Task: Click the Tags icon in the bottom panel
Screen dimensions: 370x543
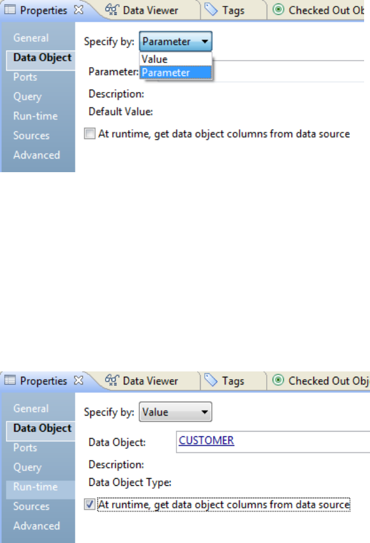Action: 211,381
